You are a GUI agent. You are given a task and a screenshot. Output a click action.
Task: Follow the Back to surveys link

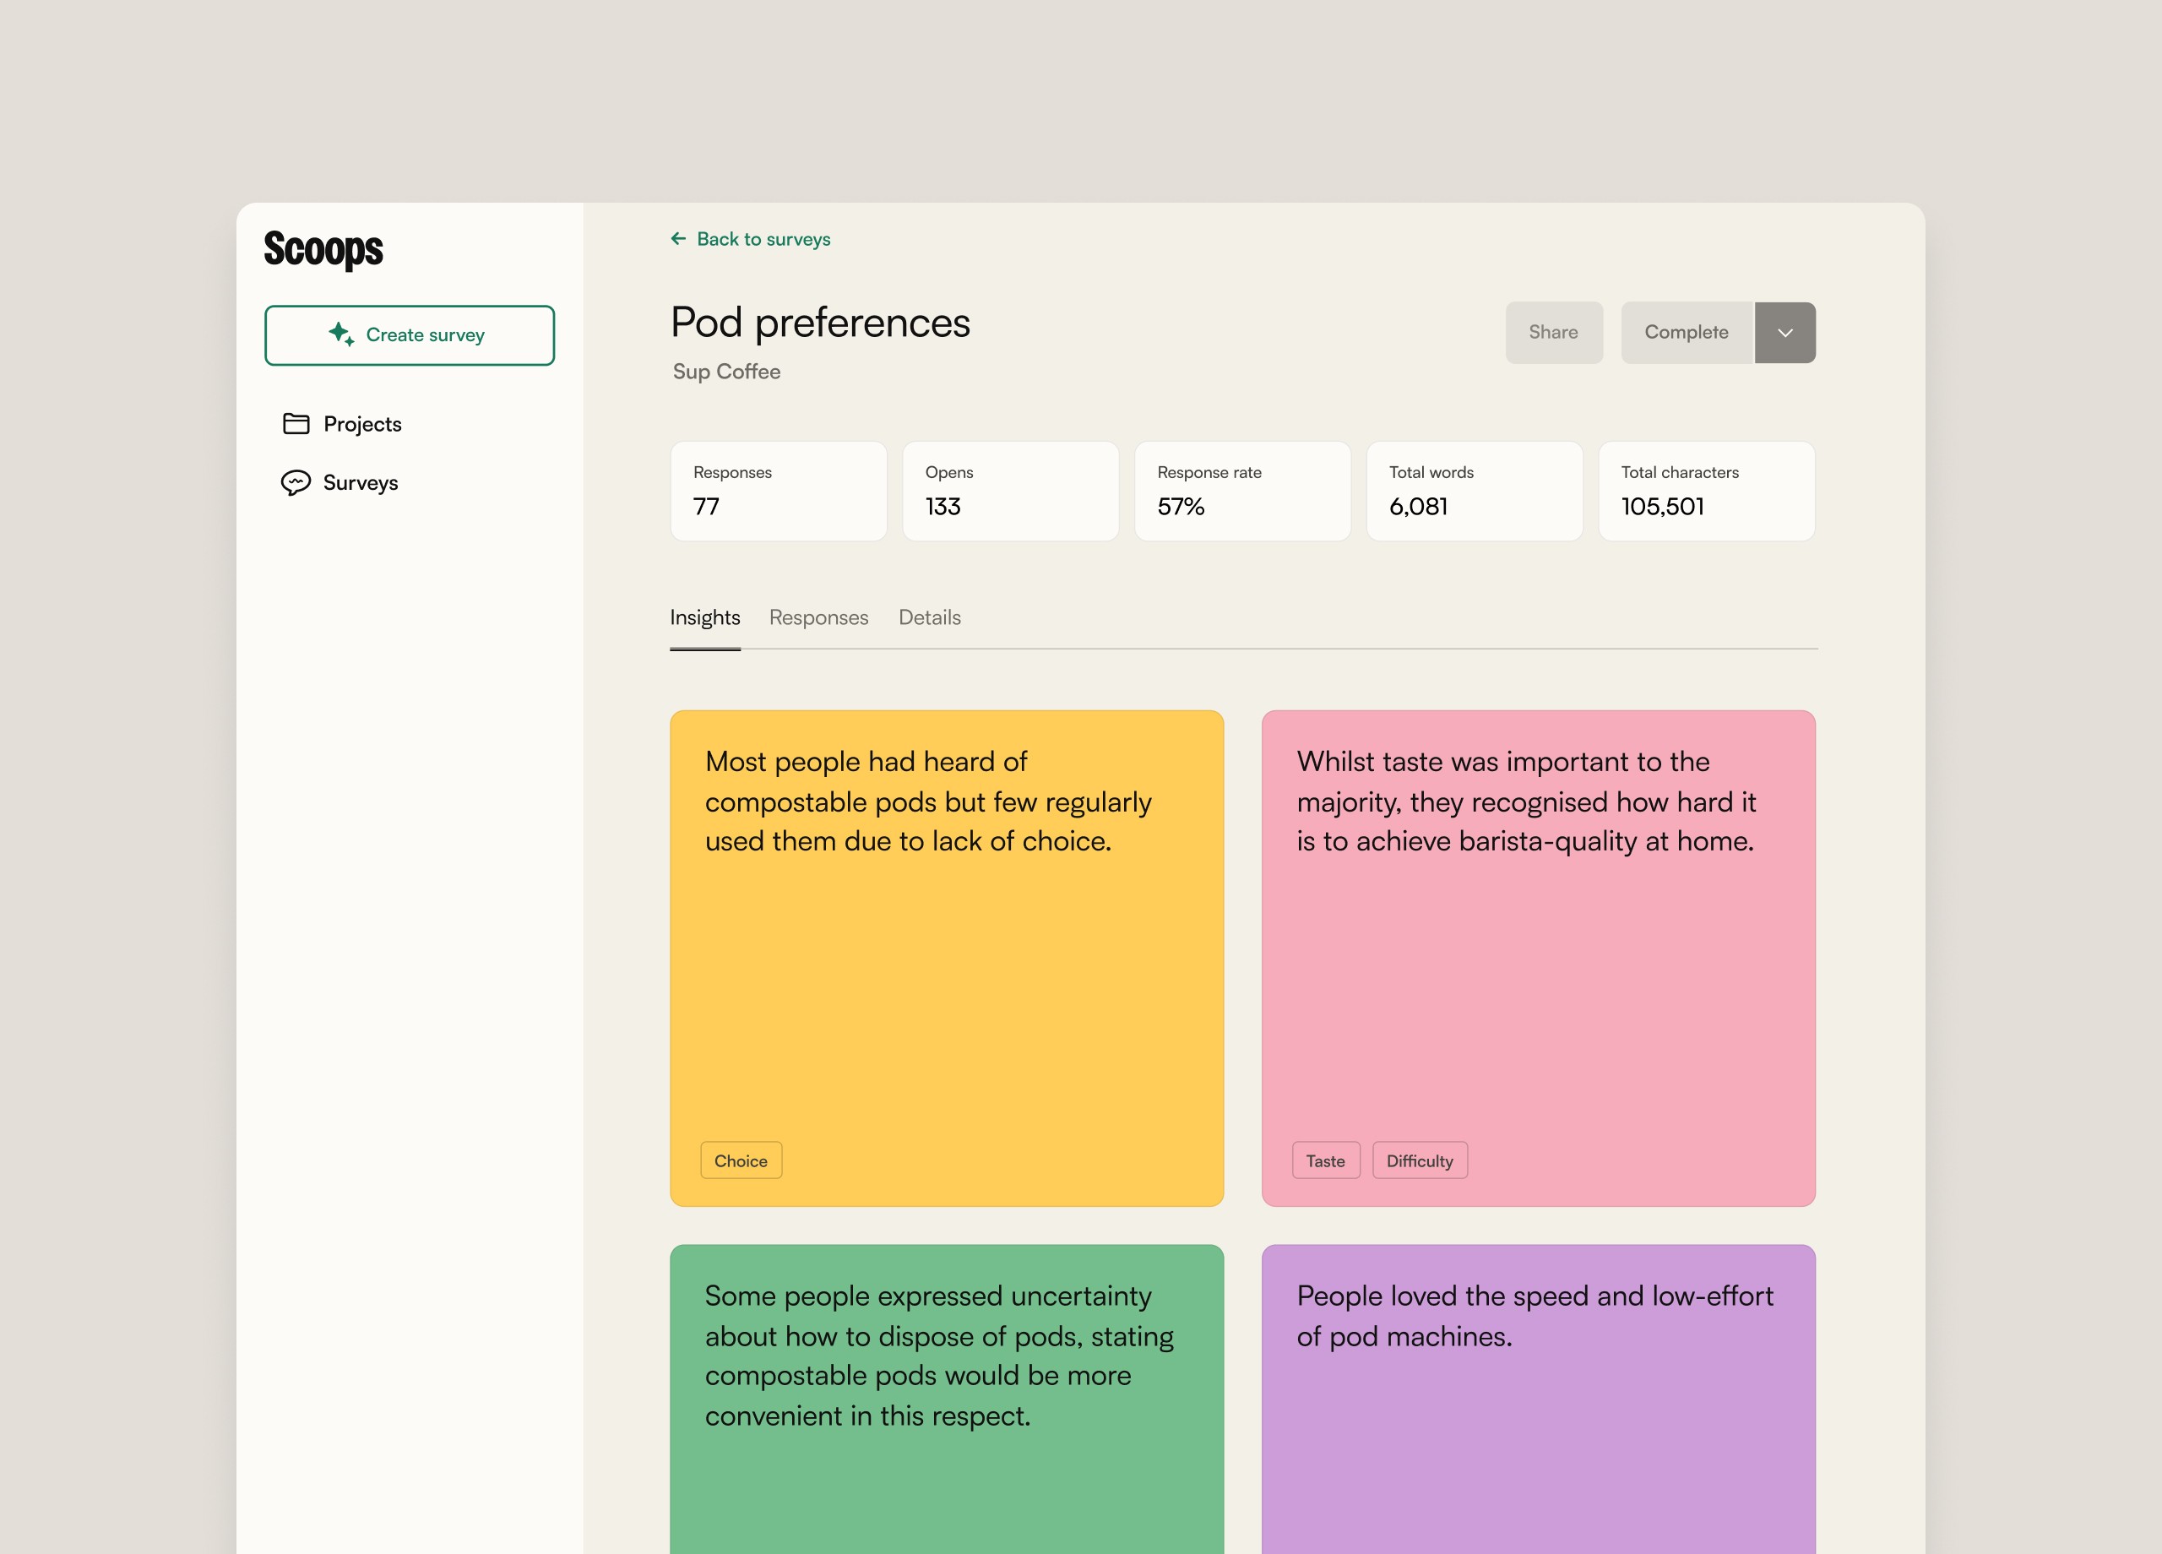pyautogui.click(x=763, y=239)
